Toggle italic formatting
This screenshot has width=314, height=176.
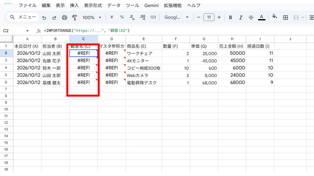[x=241, y=18]
